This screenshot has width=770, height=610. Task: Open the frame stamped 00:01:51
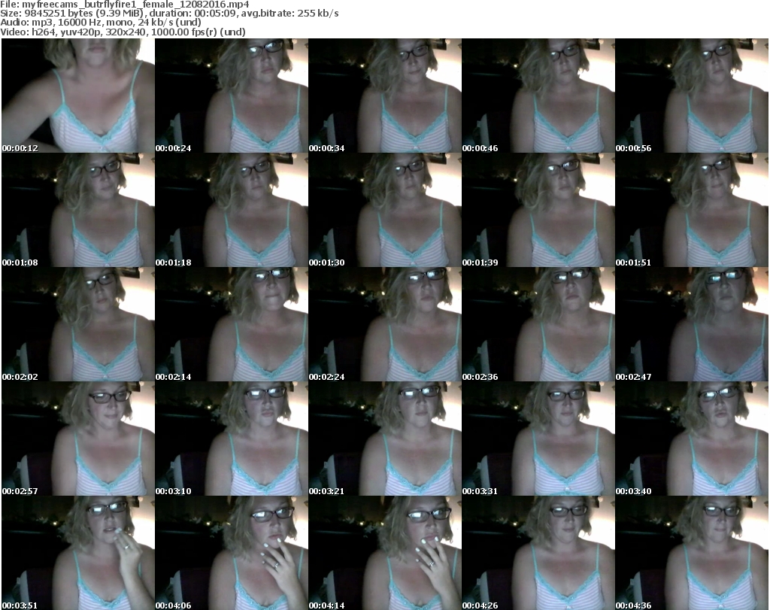tap(692, 210)
